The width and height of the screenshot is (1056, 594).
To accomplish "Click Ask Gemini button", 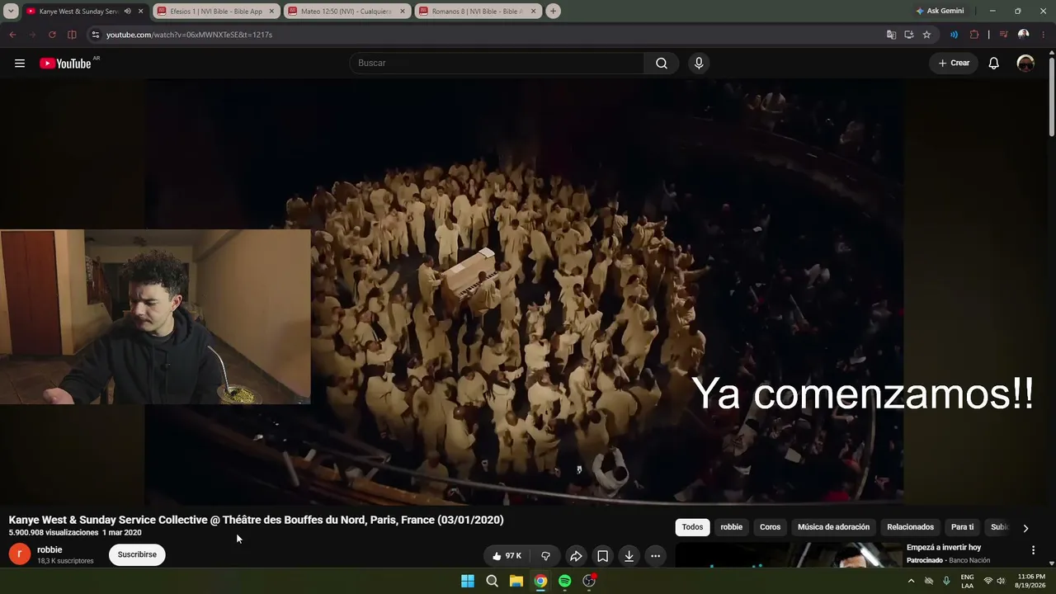I will click(x=940, y=12).
